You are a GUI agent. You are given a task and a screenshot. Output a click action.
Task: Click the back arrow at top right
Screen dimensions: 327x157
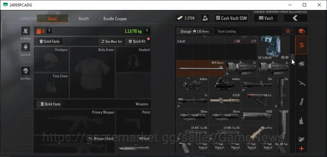(x=295, y=18)
